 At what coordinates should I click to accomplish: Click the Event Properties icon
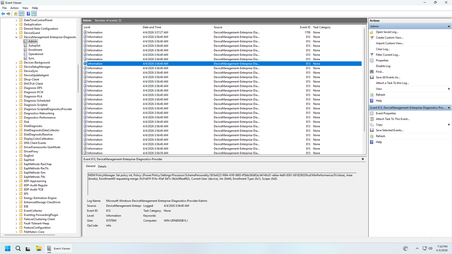point(372,113)
